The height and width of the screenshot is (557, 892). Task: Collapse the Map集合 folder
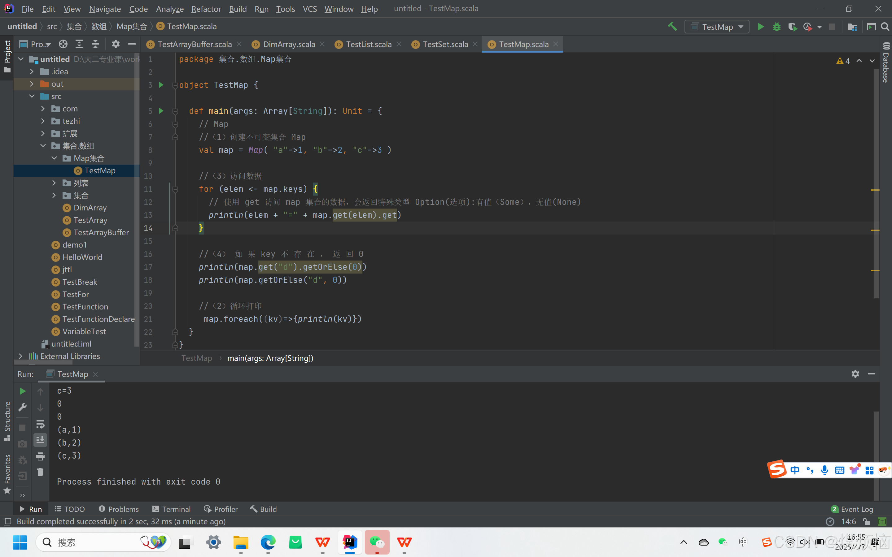(54, 158)
